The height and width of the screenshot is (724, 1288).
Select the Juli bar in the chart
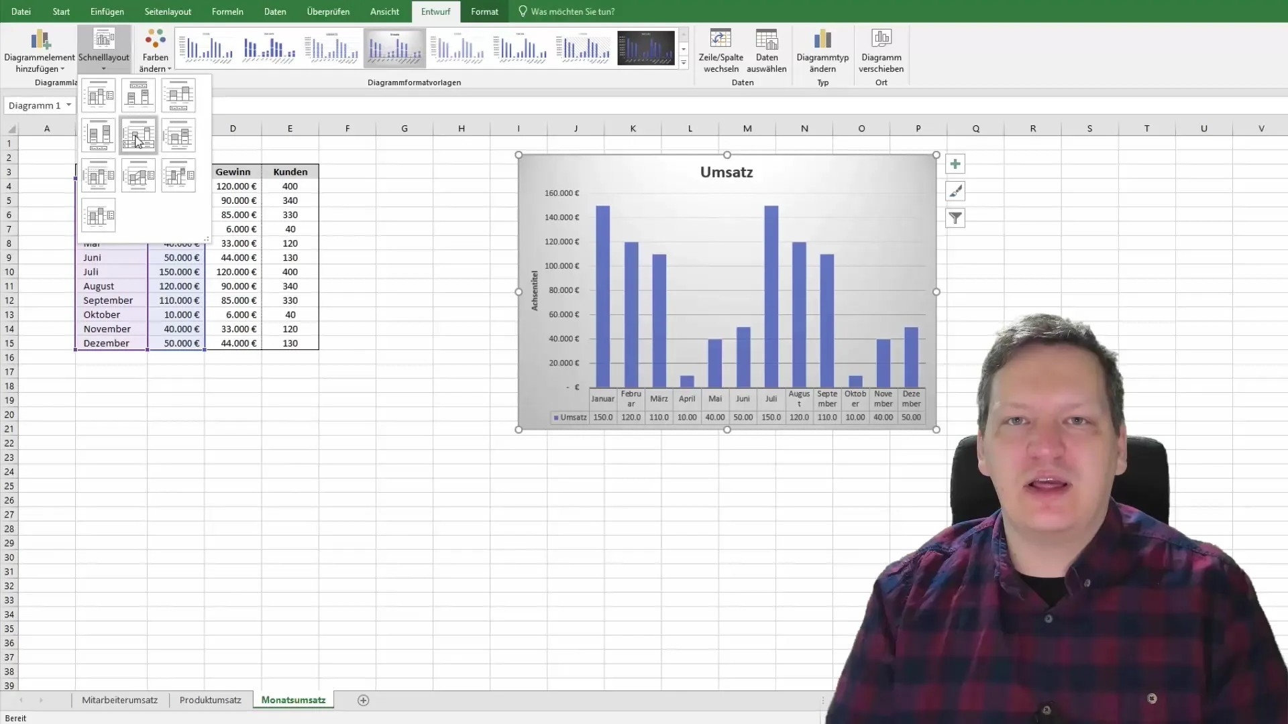(x=771, y=296)
